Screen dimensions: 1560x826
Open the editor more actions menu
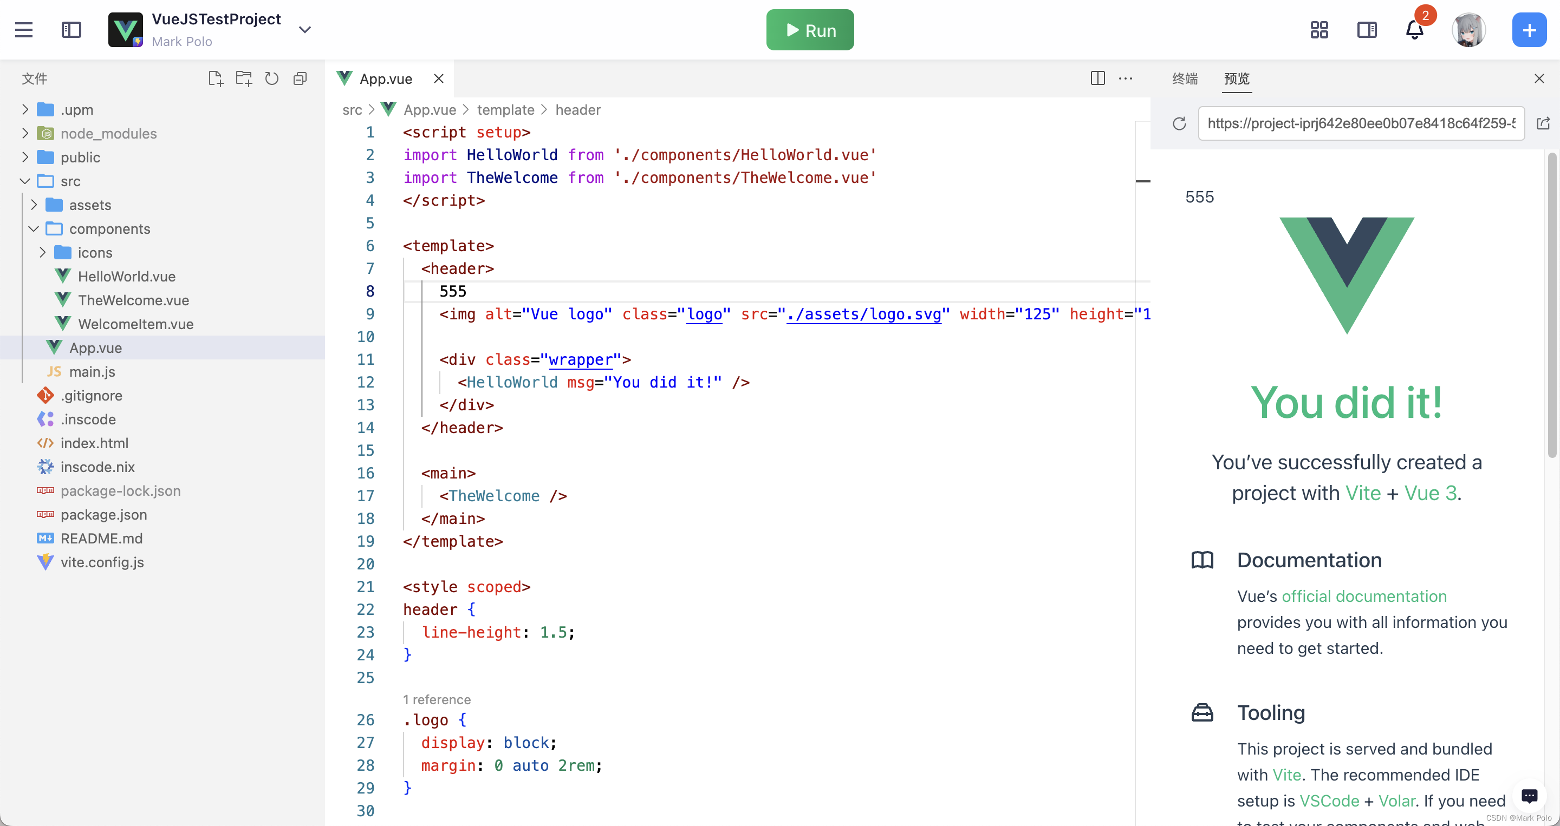(x=1126, y=78)
